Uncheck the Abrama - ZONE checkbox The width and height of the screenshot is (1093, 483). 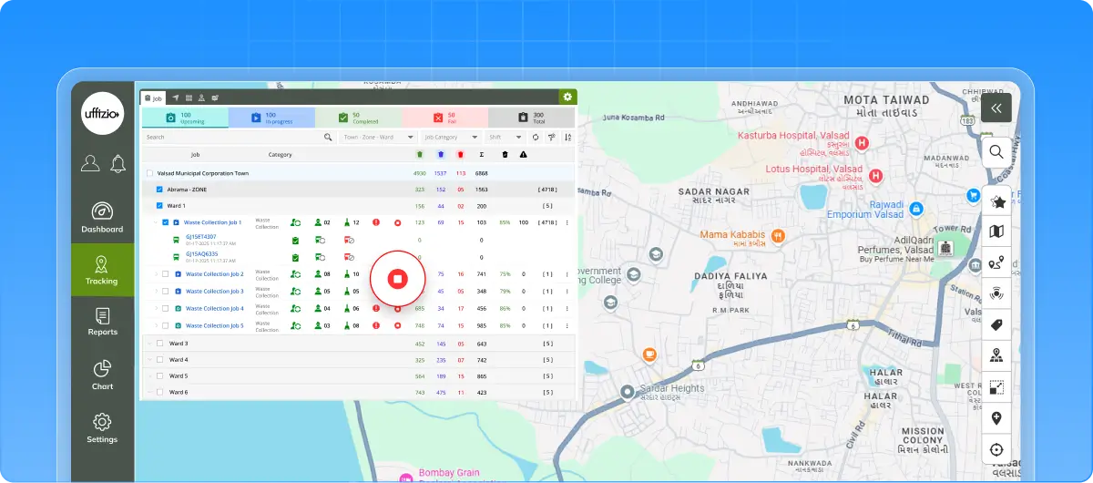click(159, 190)
